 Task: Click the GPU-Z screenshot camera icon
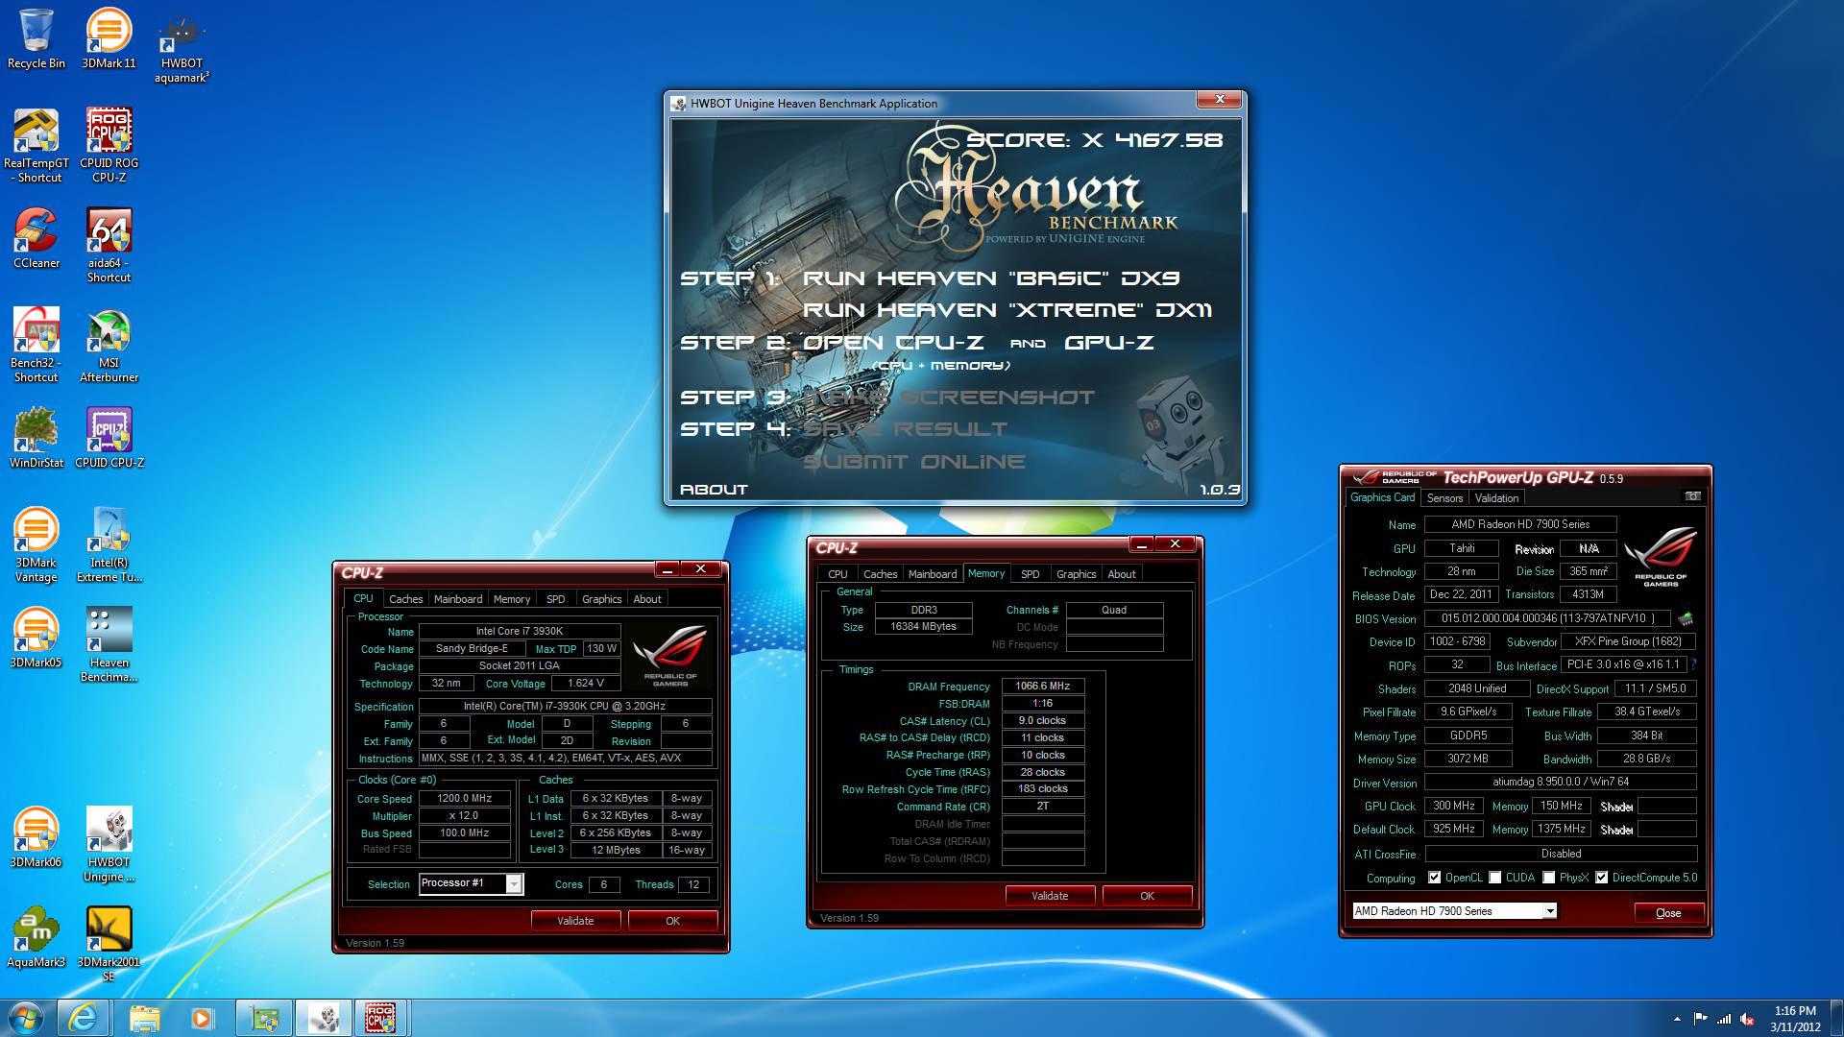[1692, 496]
